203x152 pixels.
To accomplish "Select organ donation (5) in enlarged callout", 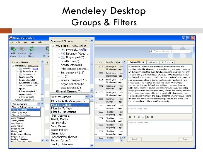I will pyautogui.click(x=72, y=84).
